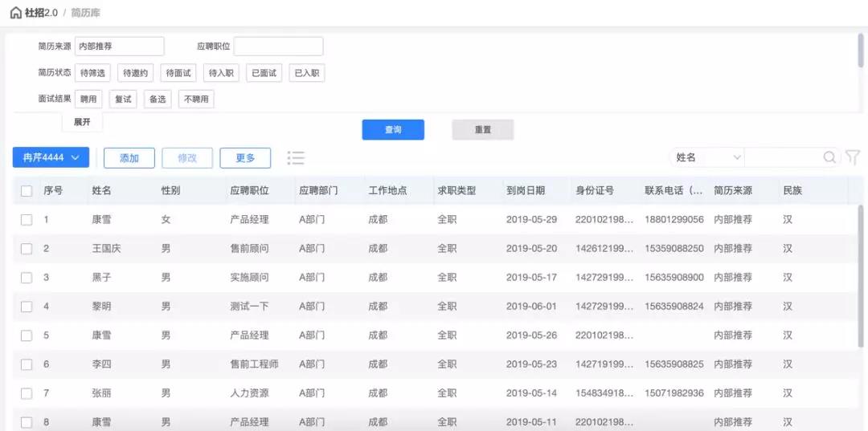868x431 pixels.
Task: Open the 更多 actions button
Action: 245,158
